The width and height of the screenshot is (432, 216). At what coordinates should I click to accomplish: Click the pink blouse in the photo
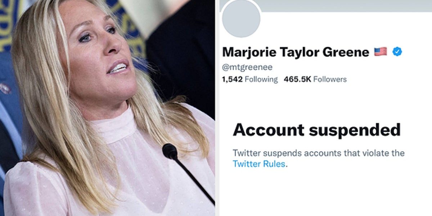tap(108, 169)
